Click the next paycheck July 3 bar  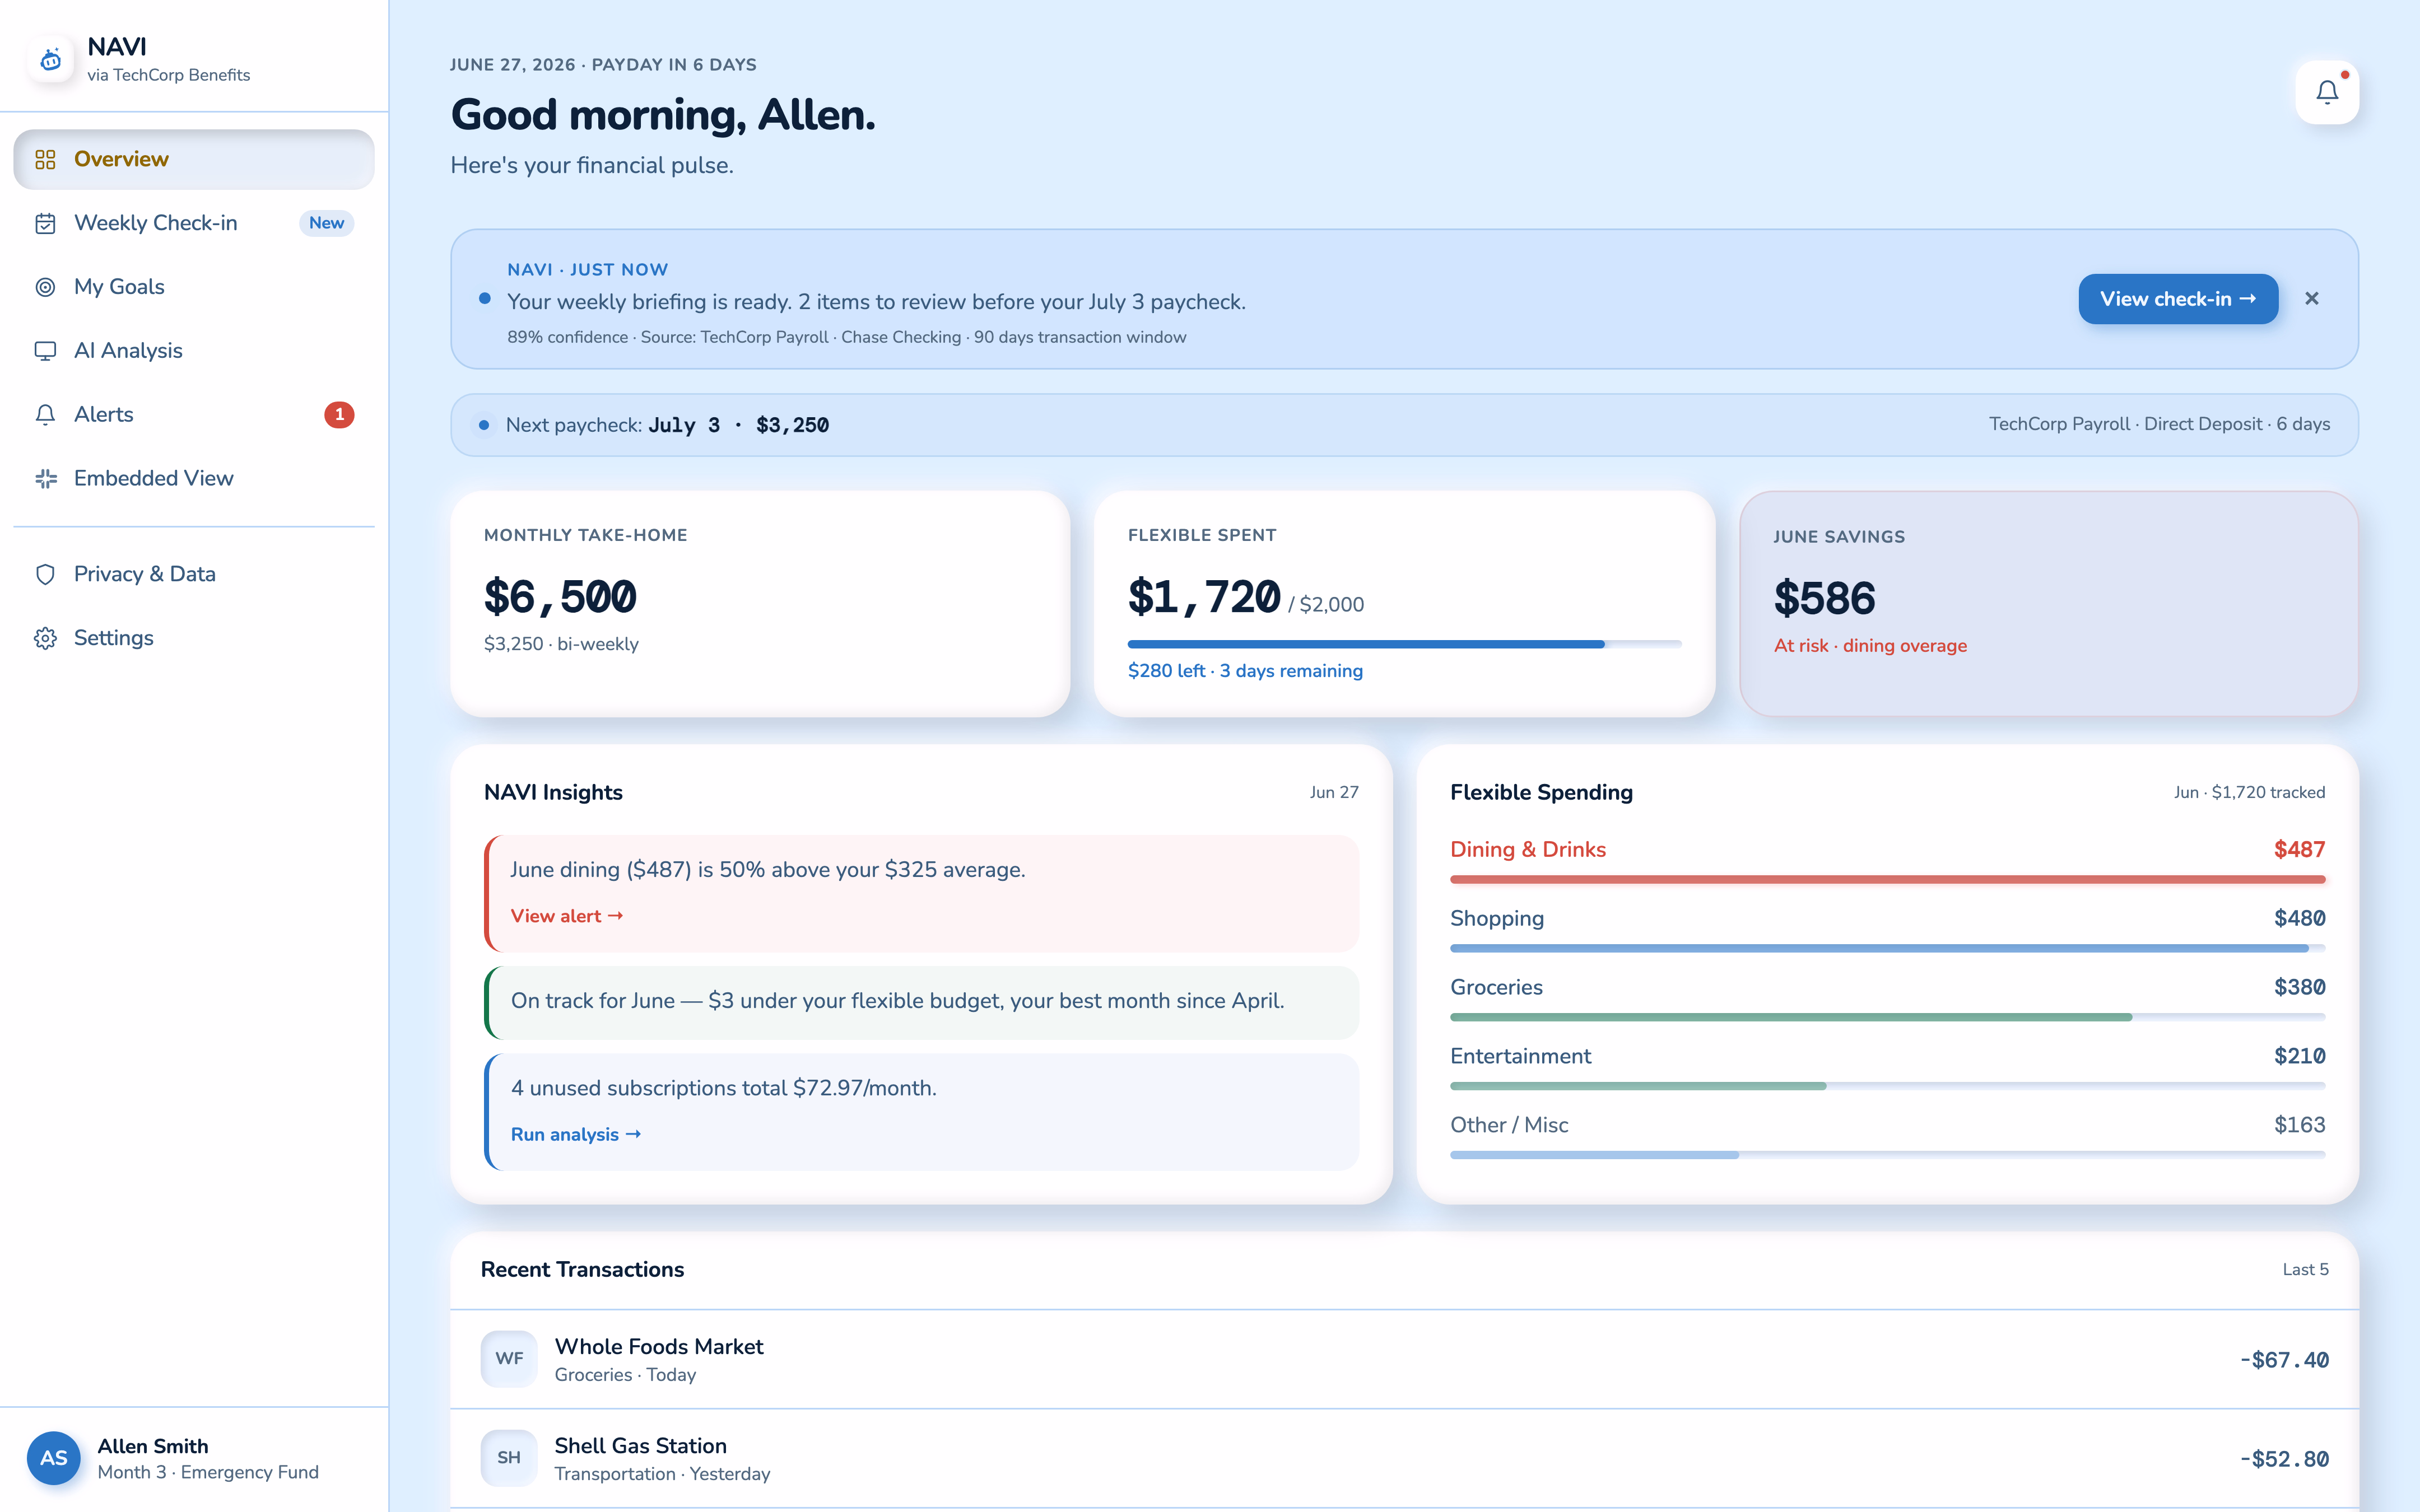pos(1404,425)
